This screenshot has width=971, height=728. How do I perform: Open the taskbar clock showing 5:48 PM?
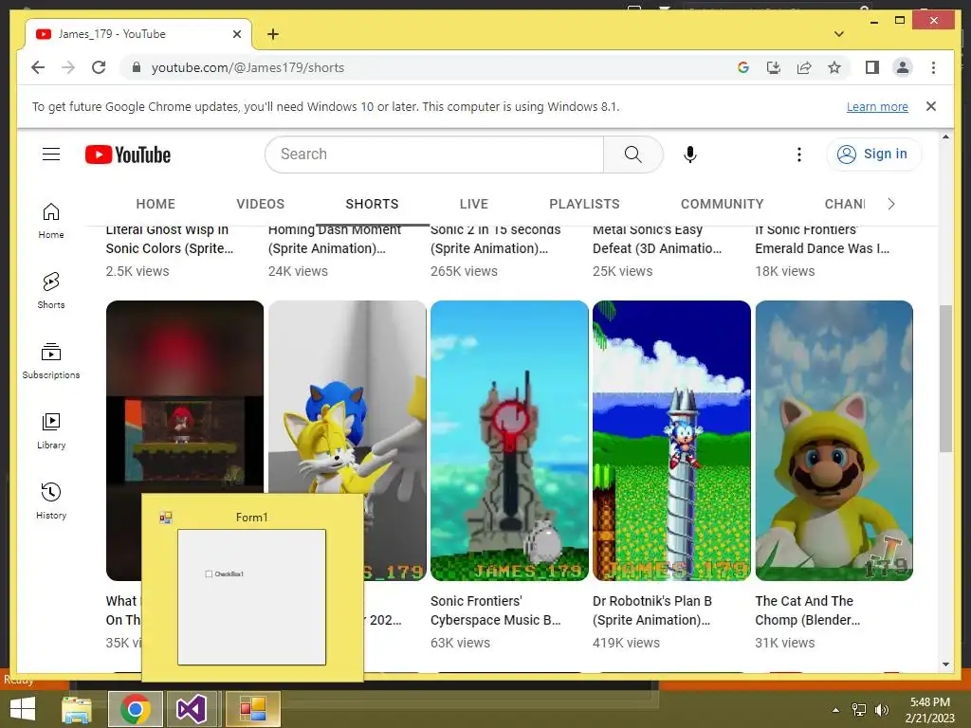click(929, 710)
